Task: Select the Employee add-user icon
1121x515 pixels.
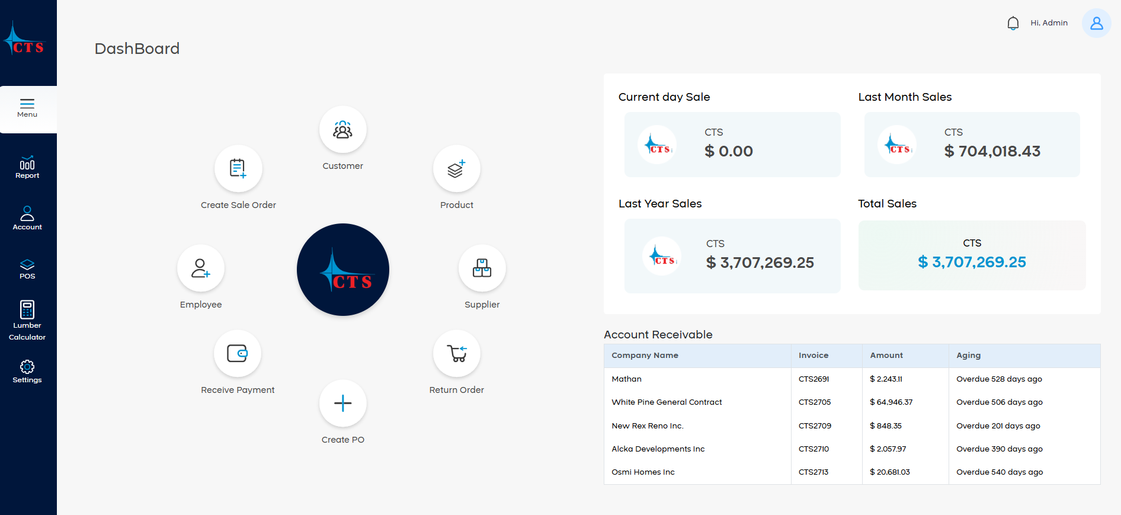Action: coord(201,268)
